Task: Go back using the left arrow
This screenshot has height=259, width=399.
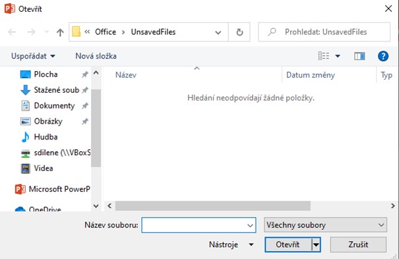Action: point(12,32)
